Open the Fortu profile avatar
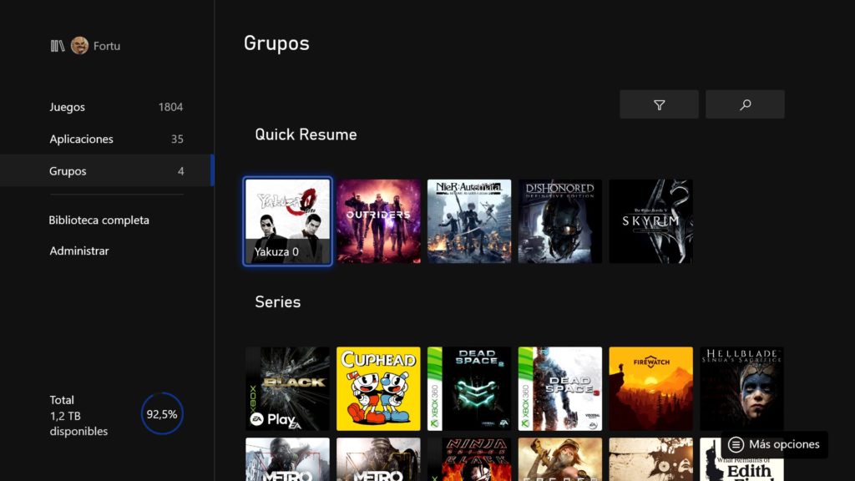Screen dimensions: 855x481 (x=79, y=46)
